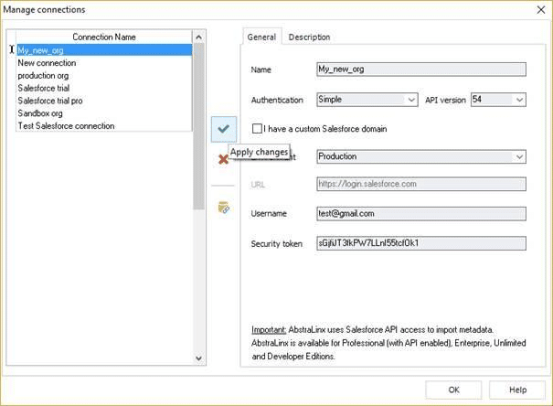Click the Connection Name column header
Screen dimensions: 553x406
(x=103, y=37)
